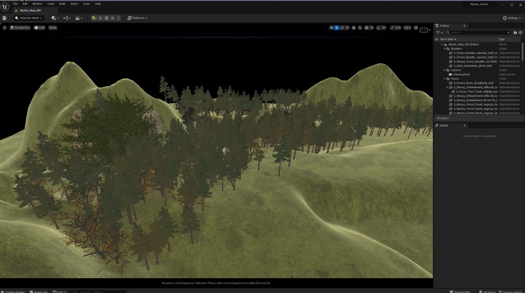Screen dimensions: 525x293
Task: Open the Settings button at top right
Action: [512, 18]
